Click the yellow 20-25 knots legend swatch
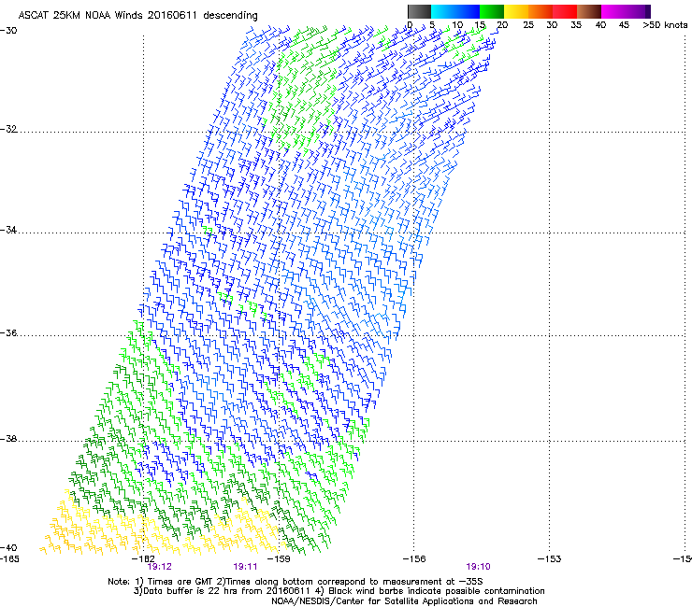Image resolution: width=692 pixels, height=607 pixels. pos(516,11)
